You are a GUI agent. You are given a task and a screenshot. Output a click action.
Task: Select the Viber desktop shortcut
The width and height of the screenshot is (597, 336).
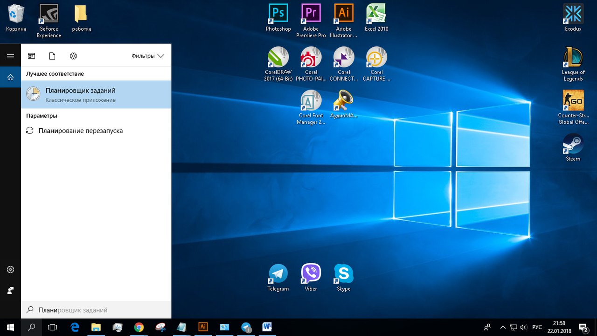point(311,278)
